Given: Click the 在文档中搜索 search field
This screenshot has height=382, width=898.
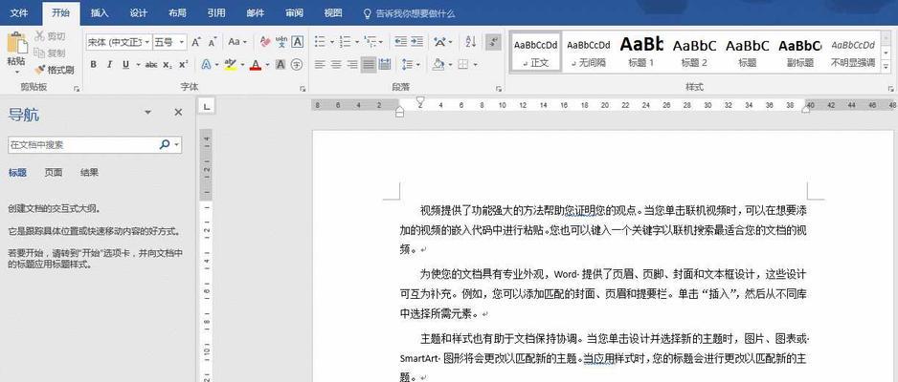Looking at the screenshot, I should pos(82,145).
